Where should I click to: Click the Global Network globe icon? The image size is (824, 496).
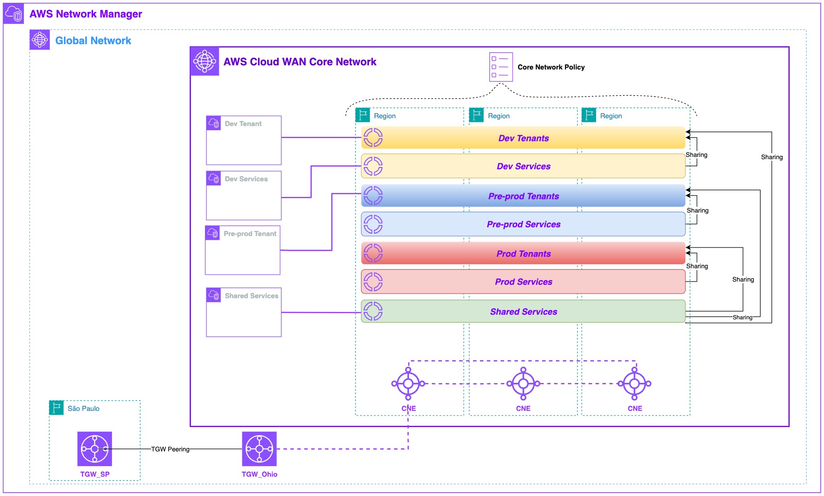coord(40,40)
